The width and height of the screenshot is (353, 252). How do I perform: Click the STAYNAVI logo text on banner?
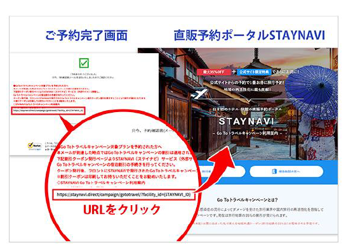pos(246,122)
